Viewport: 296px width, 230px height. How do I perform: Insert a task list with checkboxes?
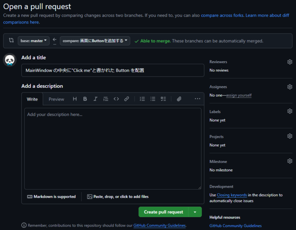point(163,99)
